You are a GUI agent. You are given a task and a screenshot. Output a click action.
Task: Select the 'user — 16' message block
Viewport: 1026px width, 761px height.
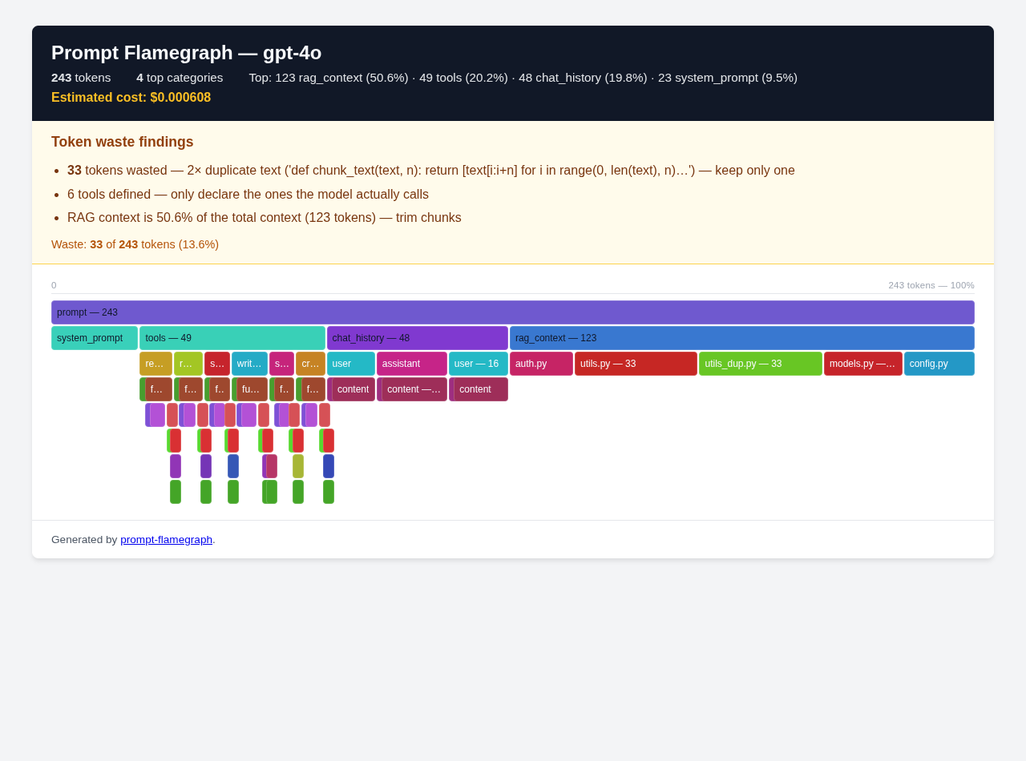tap(479, 364)
